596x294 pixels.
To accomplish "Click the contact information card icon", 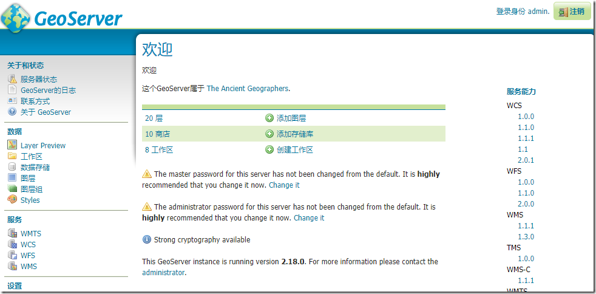I will point(13,101).
